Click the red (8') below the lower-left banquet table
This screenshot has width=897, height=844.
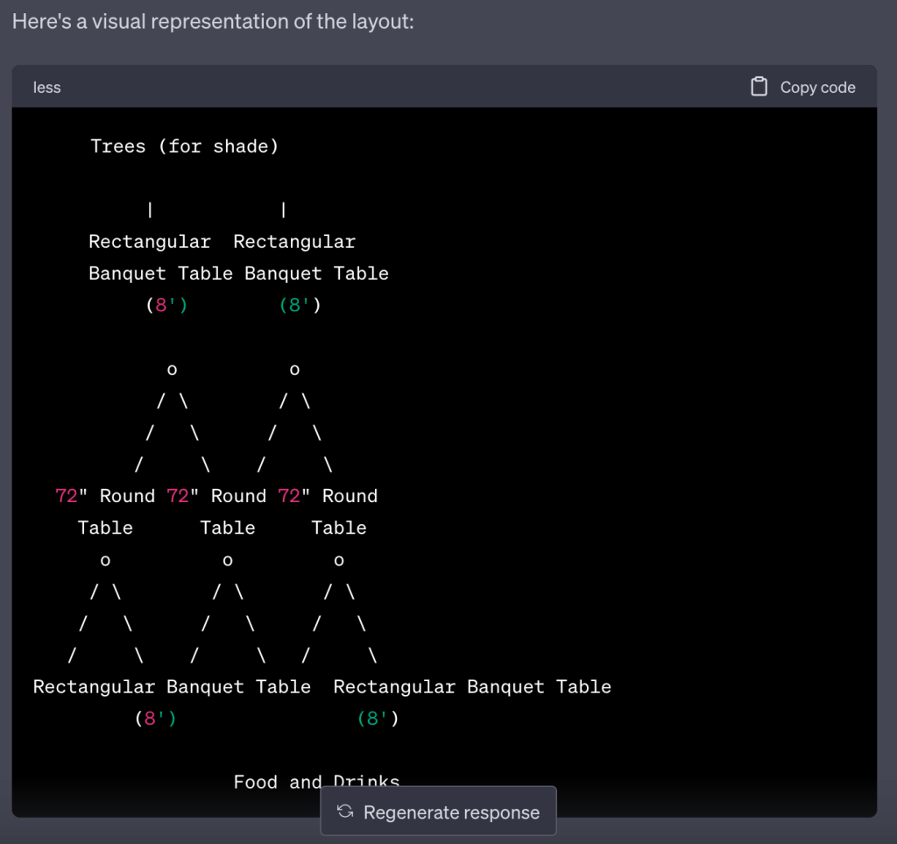pos(156,718)
